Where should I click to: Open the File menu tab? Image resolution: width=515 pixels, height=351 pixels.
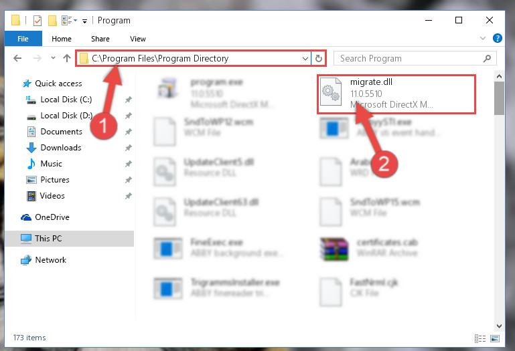click(23, 39)
